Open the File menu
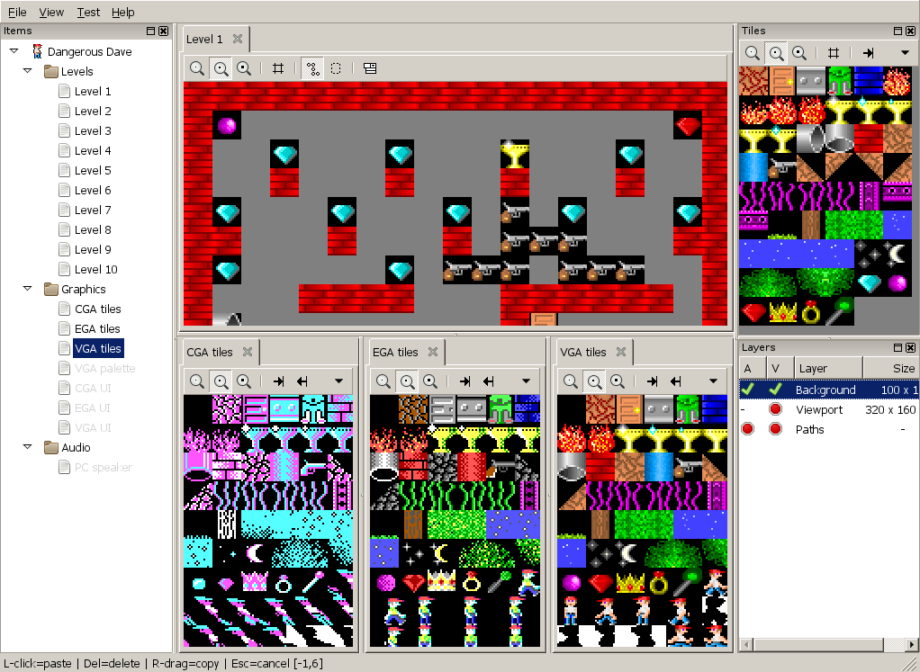 click(x=17, y=12)
